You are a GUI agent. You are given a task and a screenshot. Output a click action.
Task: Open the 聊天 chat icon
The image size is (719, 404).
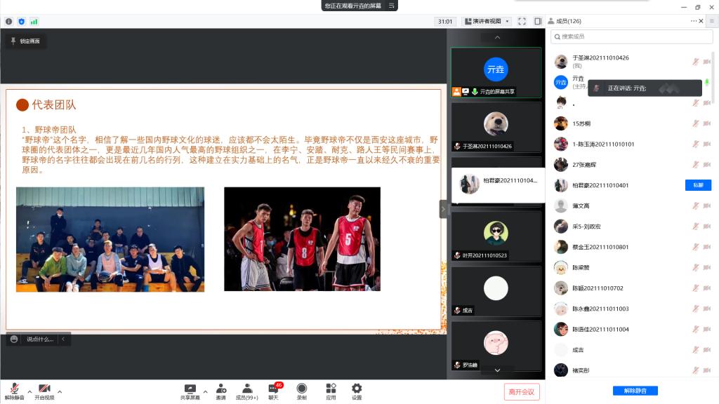point(273,391)
